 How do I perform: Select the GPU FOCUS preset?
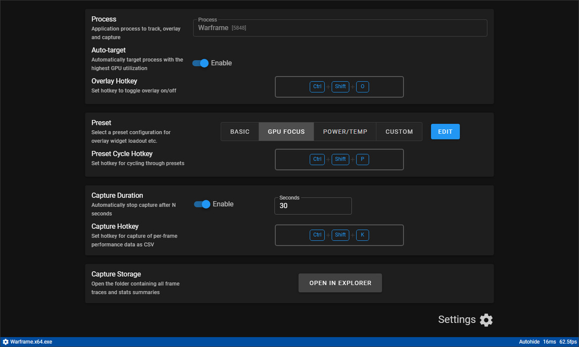pyautogui.click(x=286, y=131)
